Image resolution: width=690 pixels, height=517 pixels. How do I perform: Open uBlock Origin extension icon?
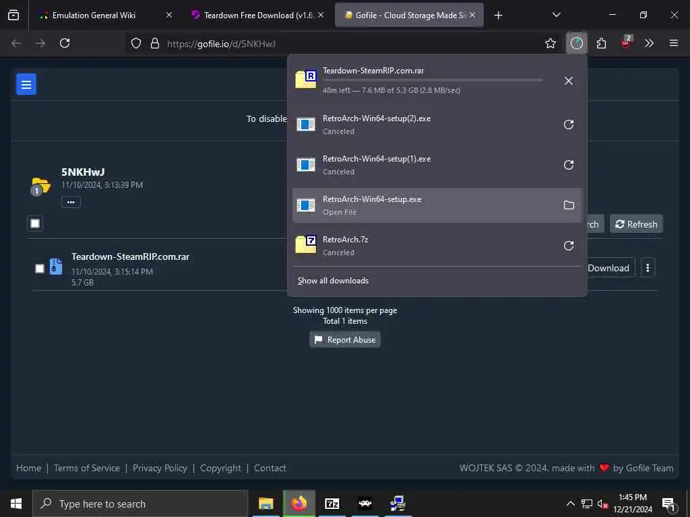click(x=625, y=42)
